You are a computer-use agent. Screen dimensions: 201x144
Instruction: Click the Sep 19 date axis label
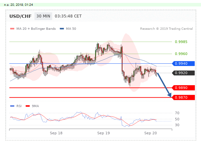click(103, 133)
